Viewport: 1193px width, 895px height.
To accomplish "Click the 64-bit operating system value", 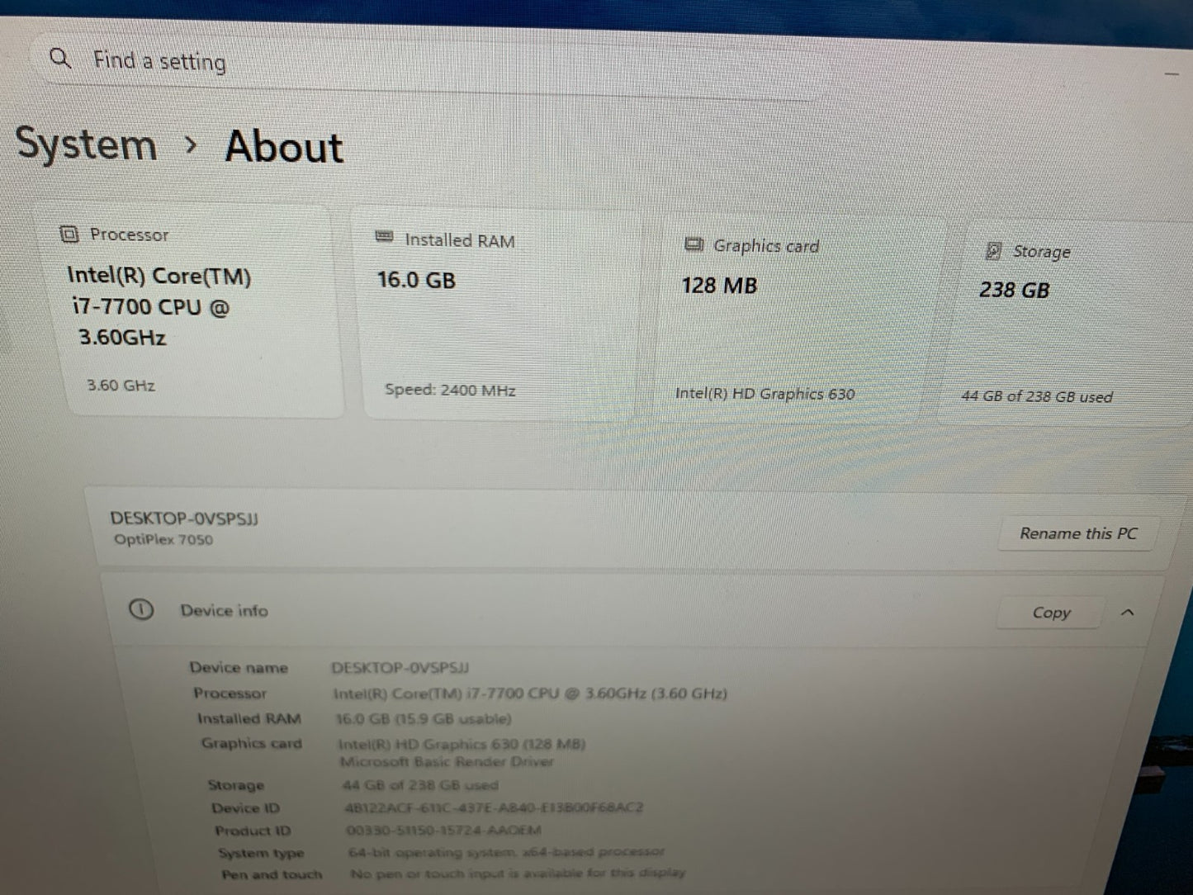I will click(x=506, y=851).
